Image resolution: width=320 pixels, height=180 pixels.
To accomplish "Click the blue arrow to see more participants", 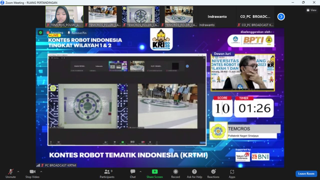I will click(281, 17).
